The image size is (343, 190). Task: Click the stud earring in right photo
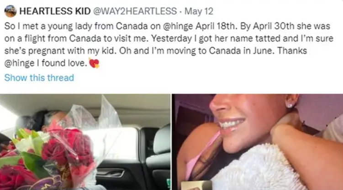coord(290,105)
